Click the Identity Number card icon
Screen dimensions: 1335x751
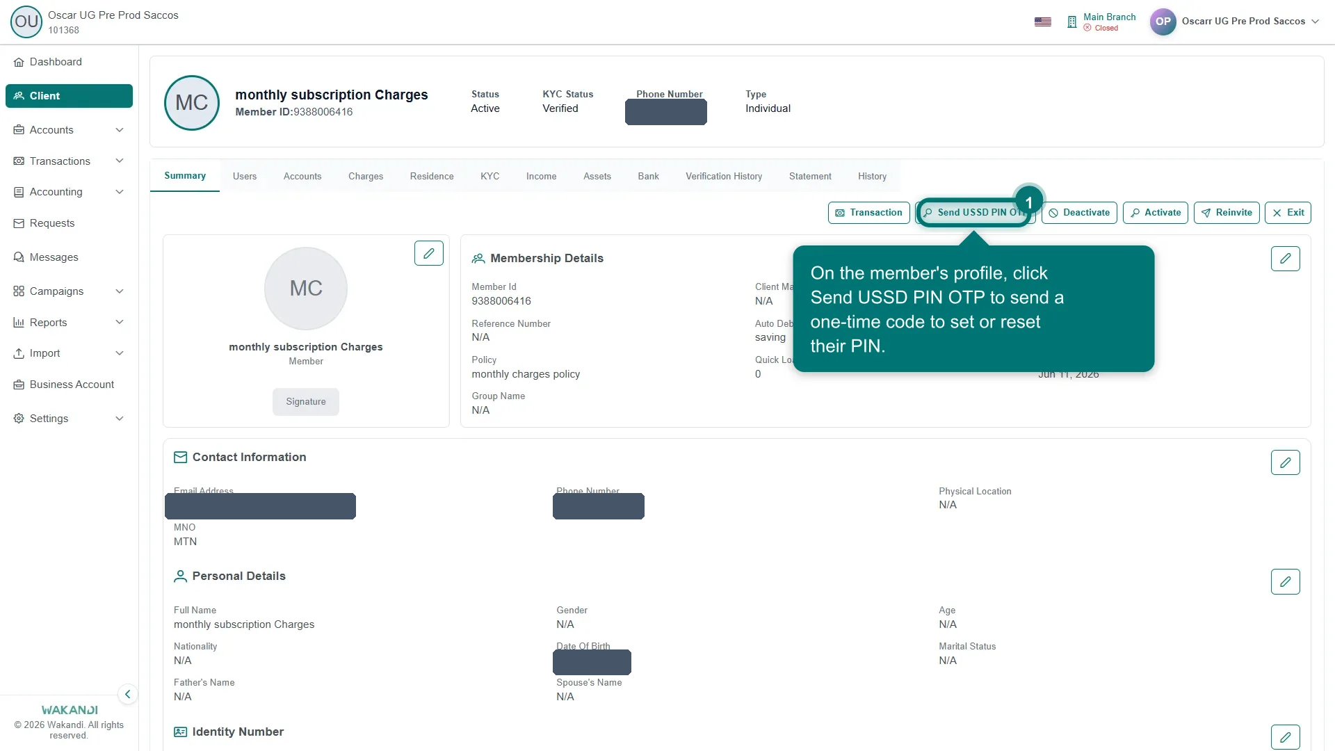coord(181,732)
